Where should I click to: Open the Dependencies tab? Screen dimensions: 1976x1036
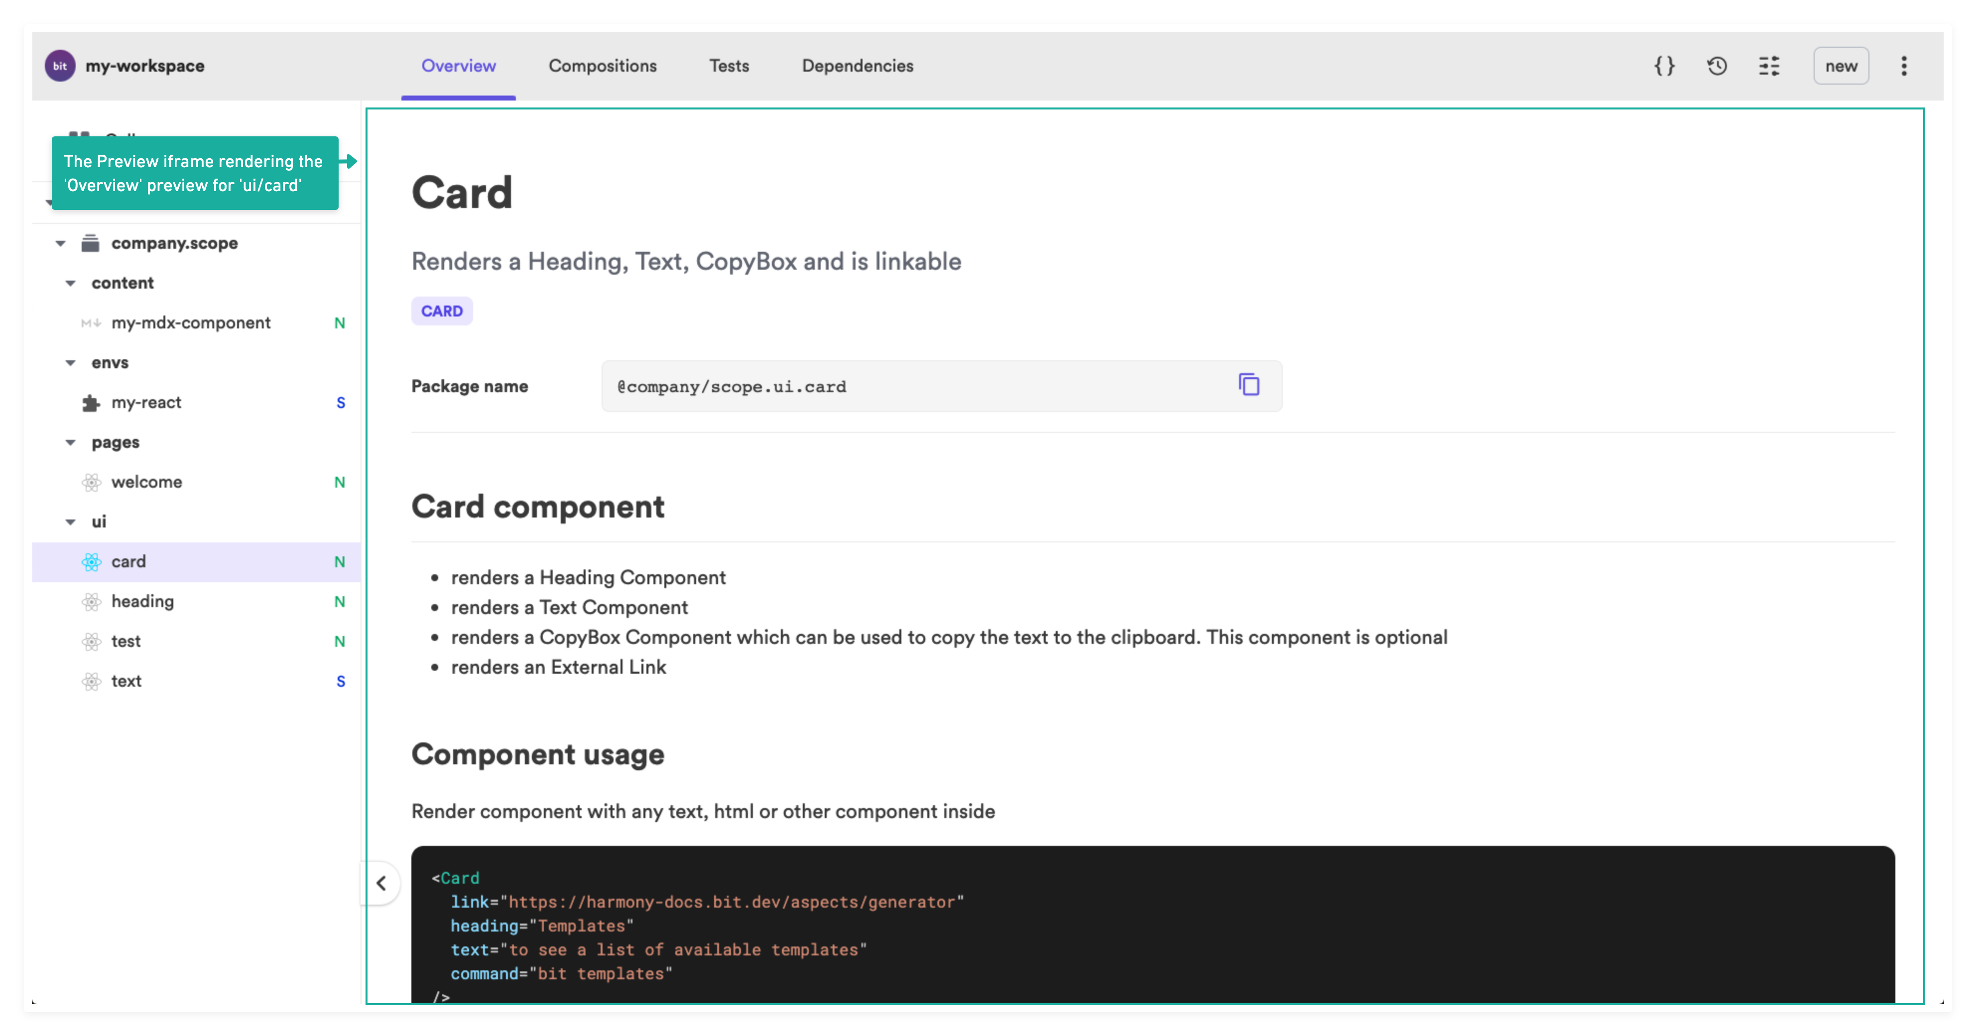[x=857, y=66]
